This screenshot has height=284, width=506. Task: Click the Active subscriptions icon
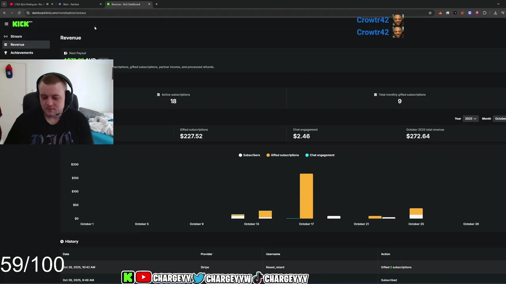[159, 95]
